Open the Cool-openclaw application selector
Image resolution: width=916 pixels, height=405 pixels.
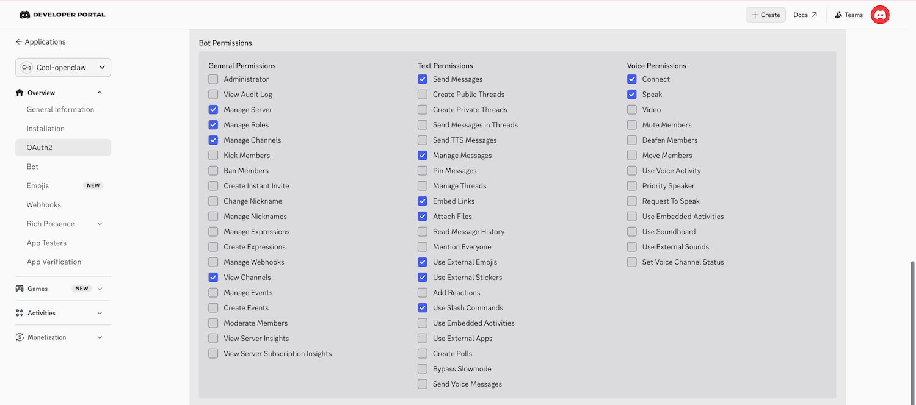pyautogui.click(x=63, y=67)
